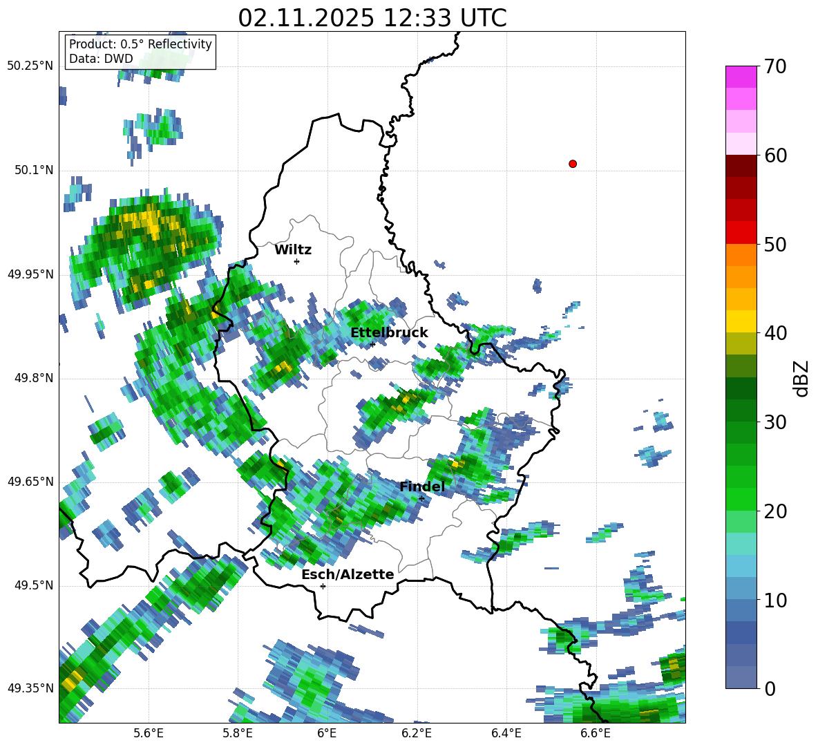Click the 0 tick on colorbar
This screenshot has height=747, width=818.
point(770,689)
